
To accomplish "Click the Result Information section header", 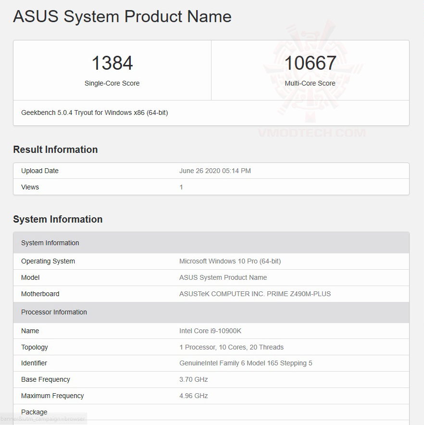I will (55, 150).
